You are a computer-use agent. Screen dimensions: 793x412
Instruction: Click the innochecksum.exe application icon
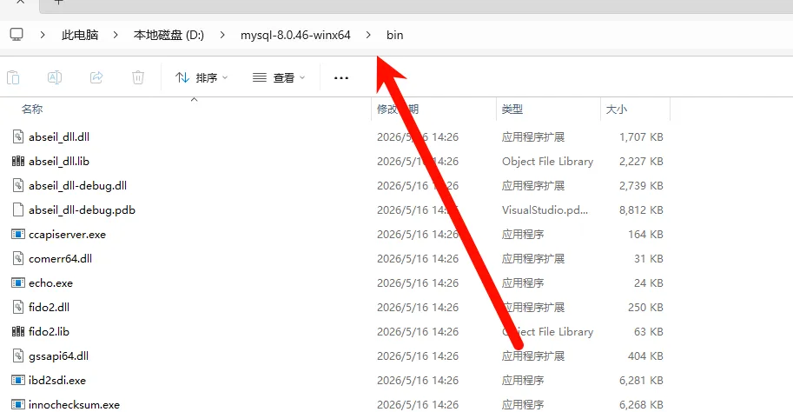(18, 404)
